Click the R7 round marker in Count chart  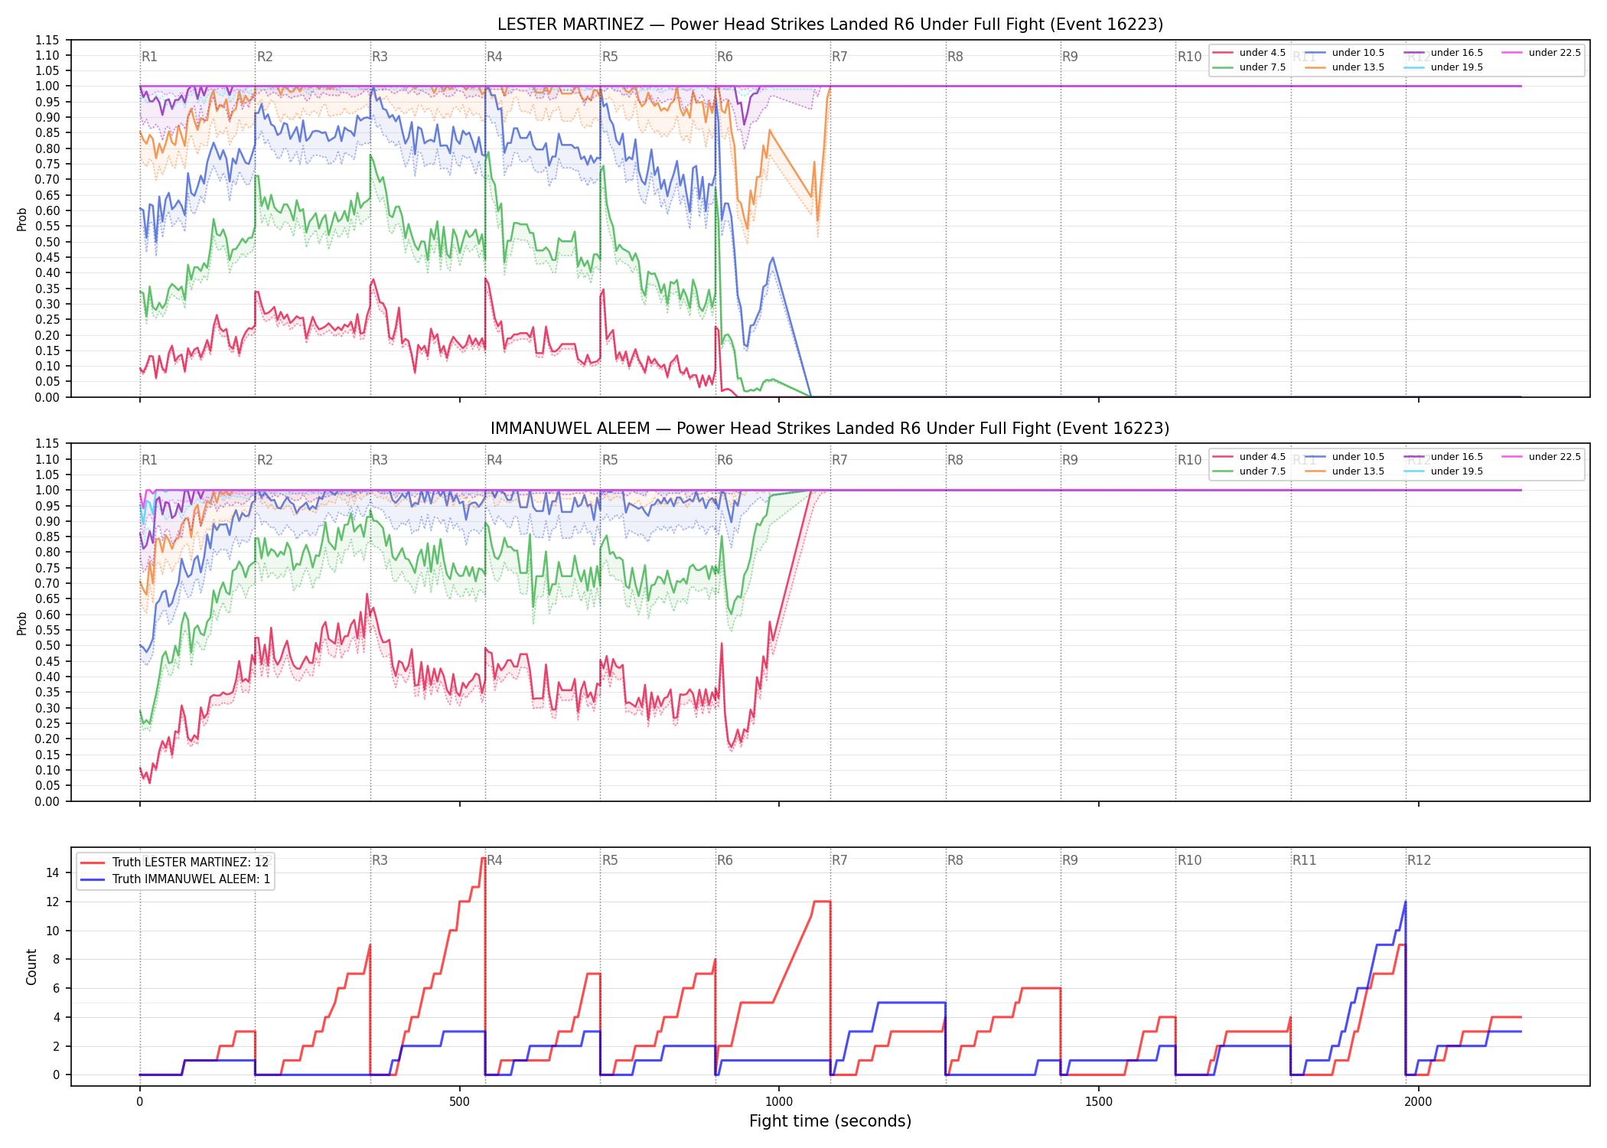(839, 860)
